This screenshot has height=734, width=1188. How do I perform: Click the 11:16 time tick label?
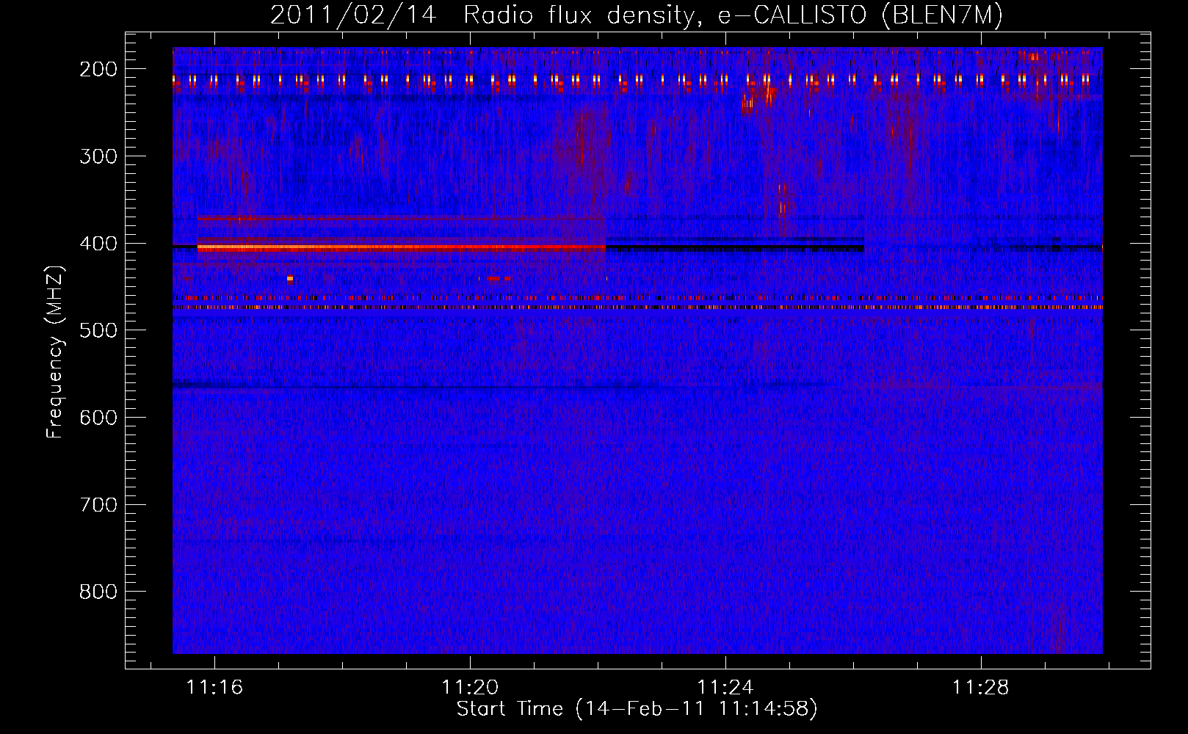(214, 688)
